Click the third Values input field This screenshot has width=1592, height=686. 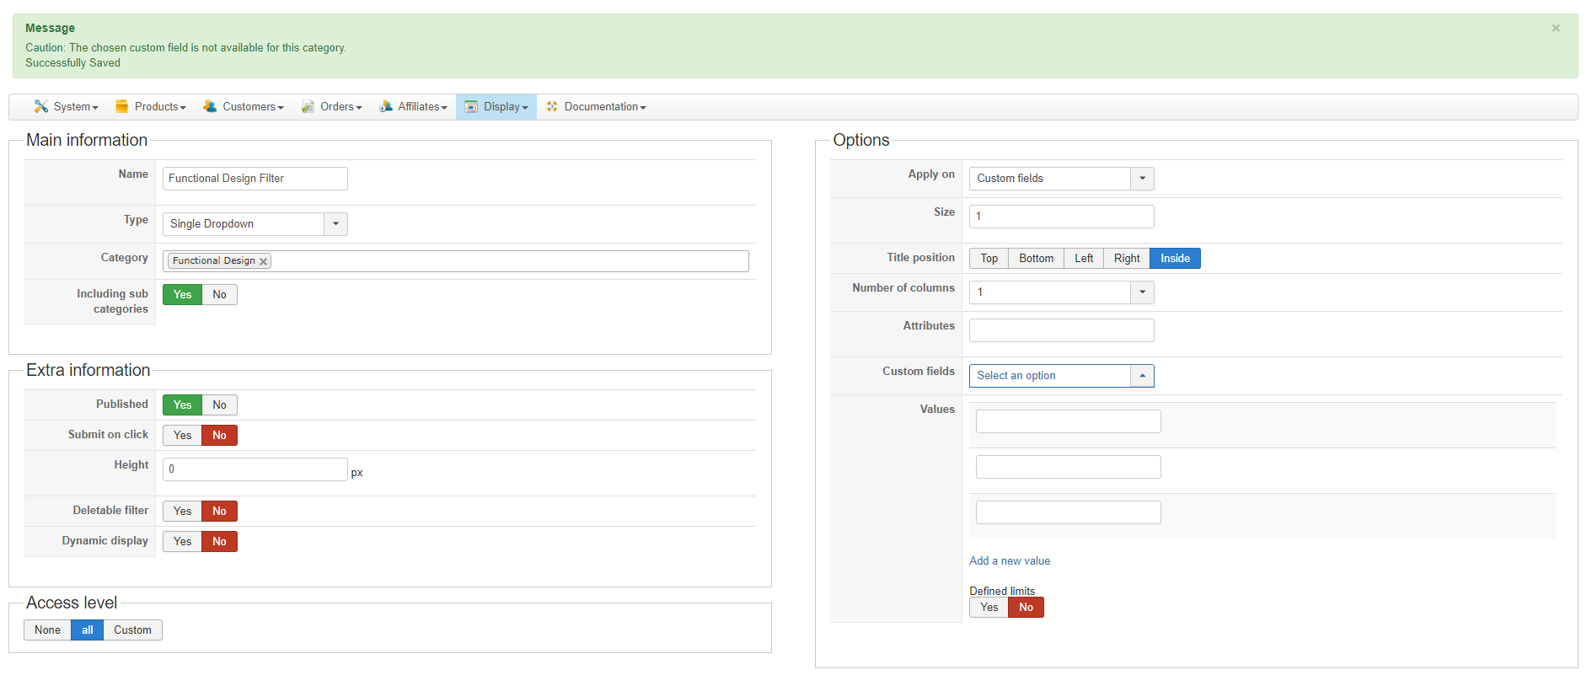[1068, 512]
